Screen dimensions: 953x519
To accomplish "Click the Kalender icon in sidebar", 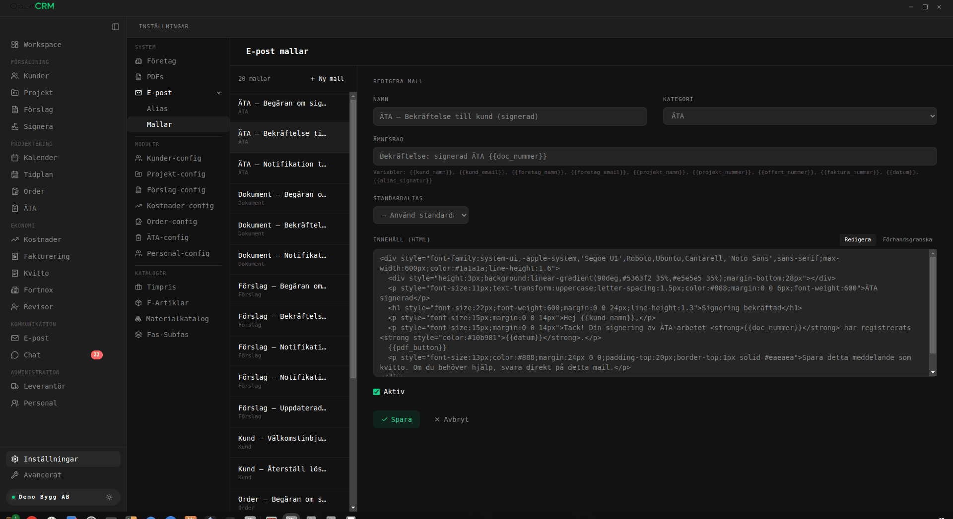I will pos(15,158).
